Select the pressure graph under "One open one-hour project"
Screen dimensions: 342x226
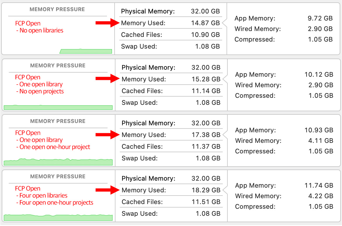tap(58, 162)
